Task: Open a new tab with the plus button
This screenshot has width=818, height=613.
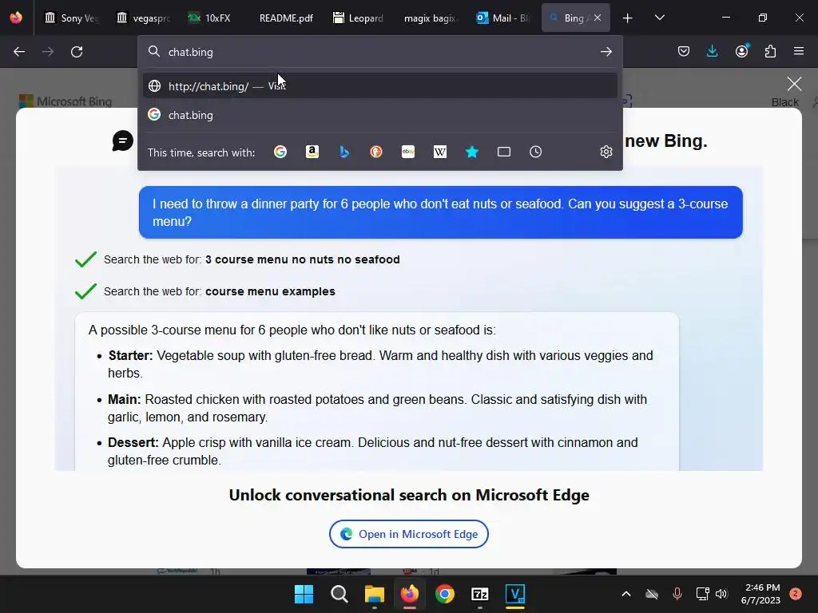Action: [x=627, y=18]
